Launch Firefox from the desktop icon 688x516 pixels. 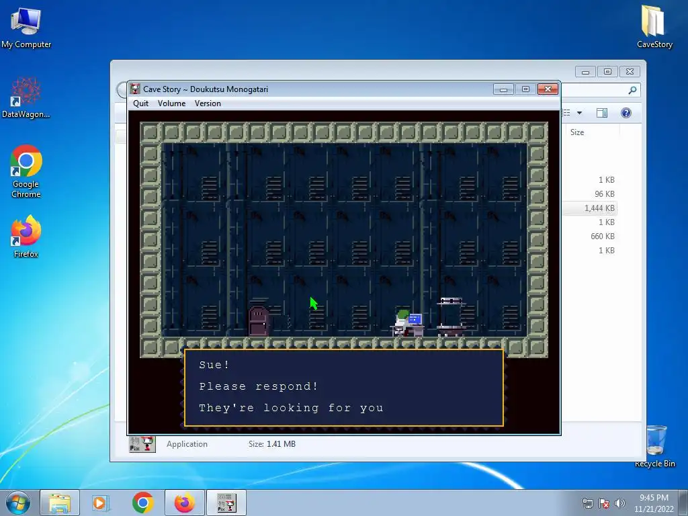pyautogui.click(x=26, y=236)
